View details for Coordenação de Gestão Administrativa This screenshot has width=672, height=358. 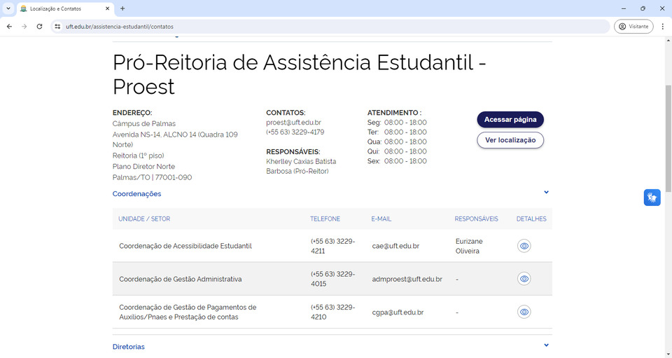524,279
